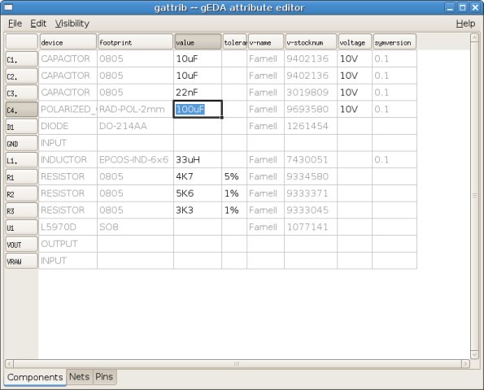This screenshot has width=484, height=390.
Task: Select row header D1
Action: (x=21, y=127)
